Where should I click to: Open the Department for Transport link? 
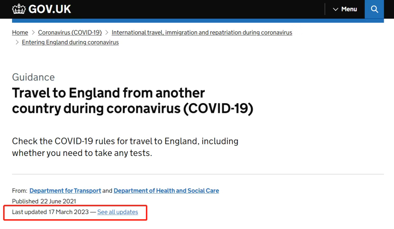(x=65, y=191)
